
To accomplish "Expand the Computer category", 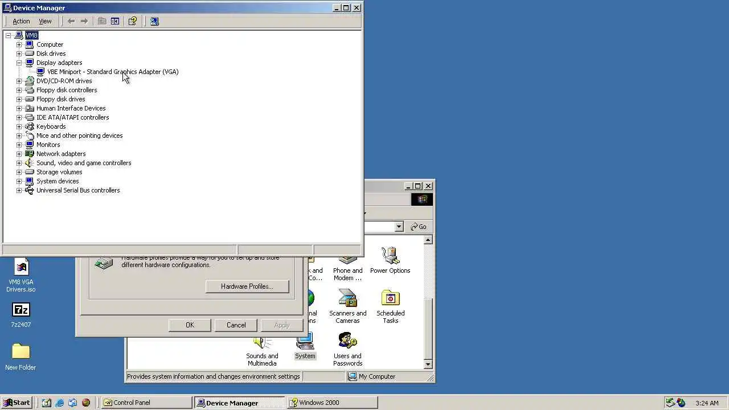I will (x=19, y=44).
